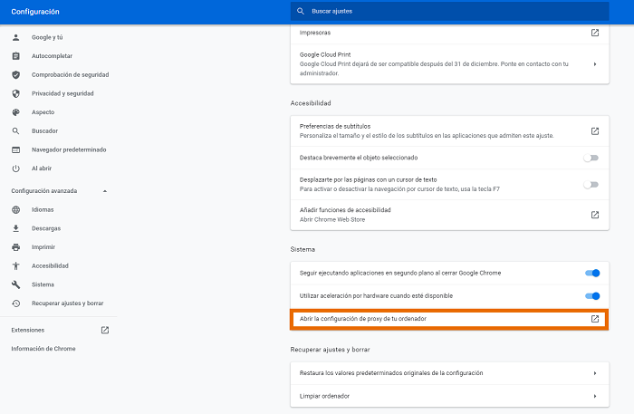Click the printer icon for Imprimir
The image size is (634, 414).
tap(15, 247)
